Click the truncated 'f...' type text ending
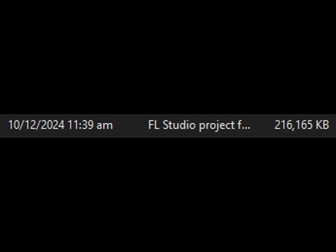Screen dimensions: 336x252 click(244, 125)
